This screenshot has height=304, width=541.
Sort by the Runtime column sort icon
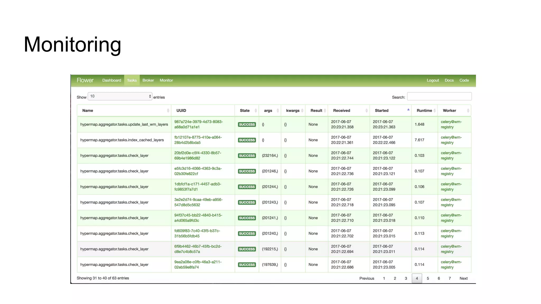[435, 111]
